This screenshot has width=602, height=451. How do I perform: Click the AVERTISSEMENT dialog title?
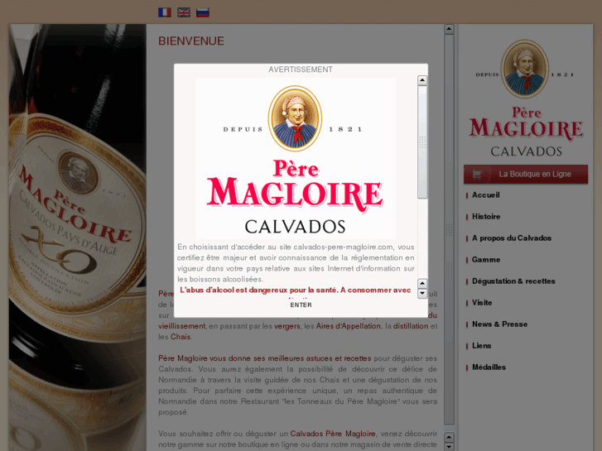click(x=301, y=70)
